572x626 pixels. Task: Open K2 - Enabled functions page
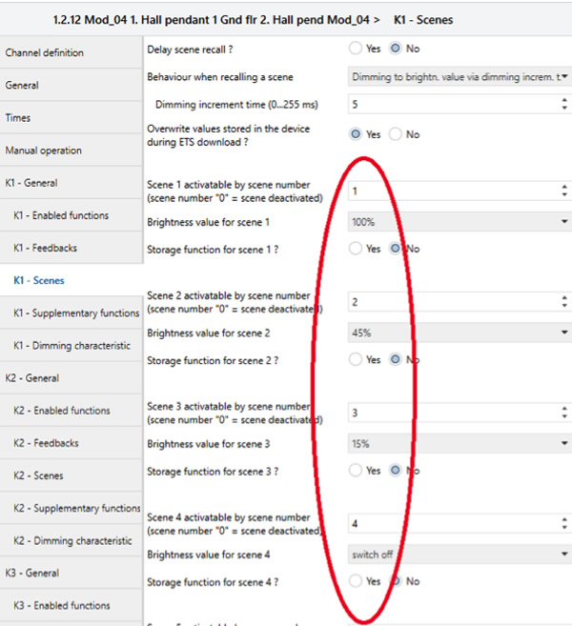point(71,411)
